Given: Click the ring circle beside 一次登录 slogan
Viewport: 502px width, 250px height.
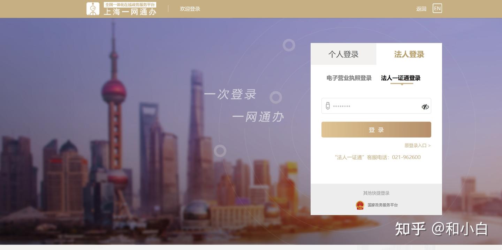Looking at the screenshot, I should pos(276,97).
